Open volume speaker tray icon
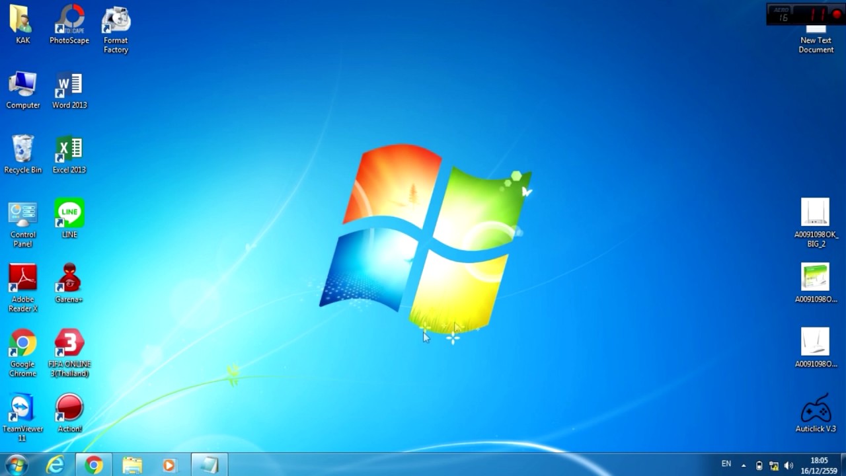846x476 pixels. tap(788, 465)
